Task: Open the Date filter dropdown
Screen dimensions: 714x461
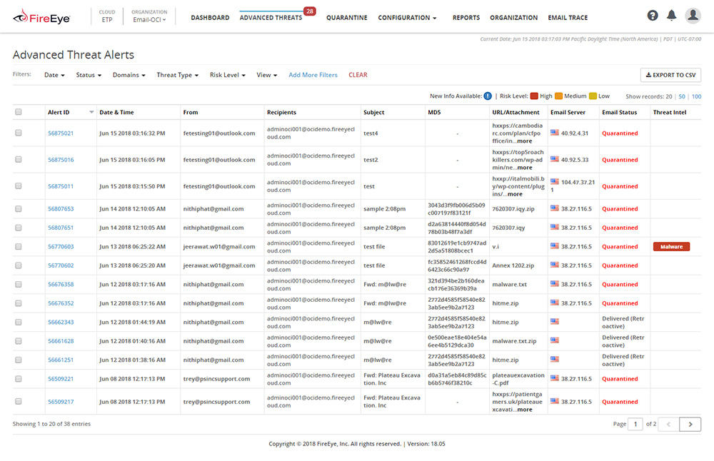Action: point(54,74)
